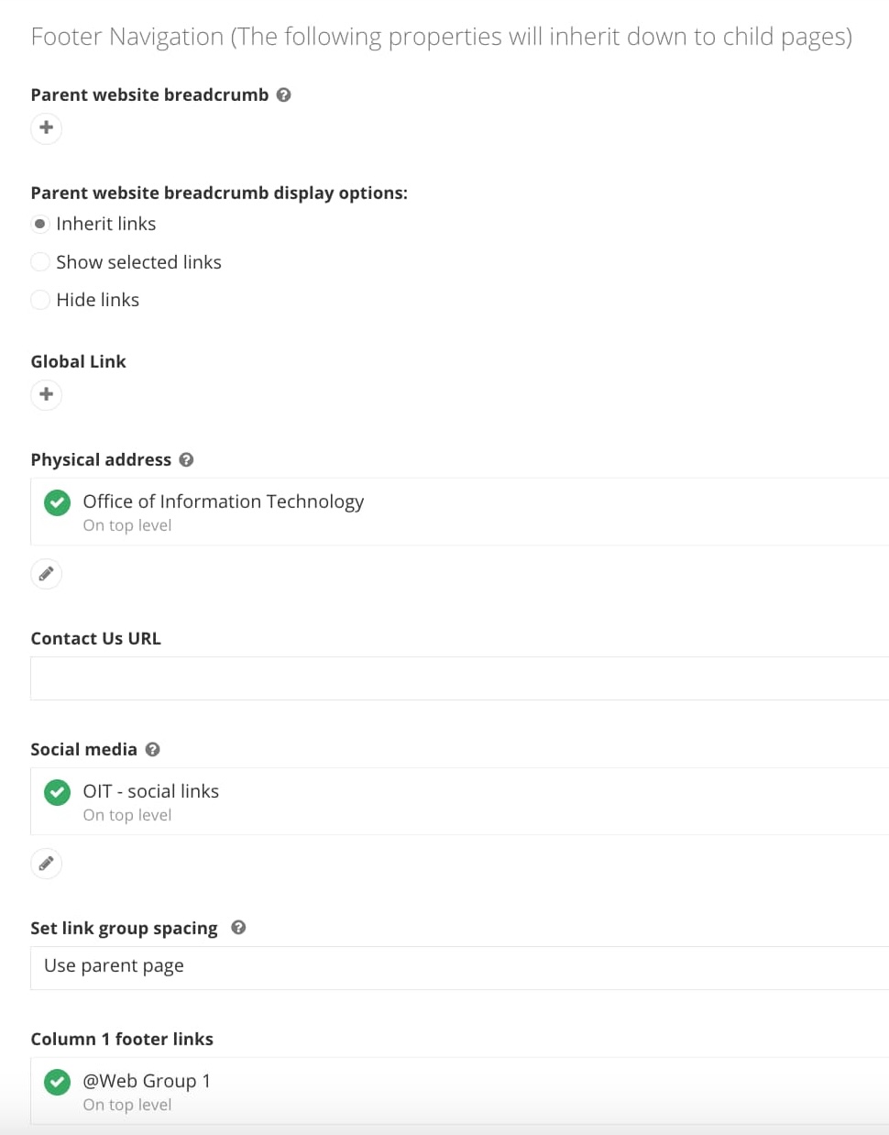Add a Global Link with the plus button
The image size is (889, 1135).
pos(46,394)
